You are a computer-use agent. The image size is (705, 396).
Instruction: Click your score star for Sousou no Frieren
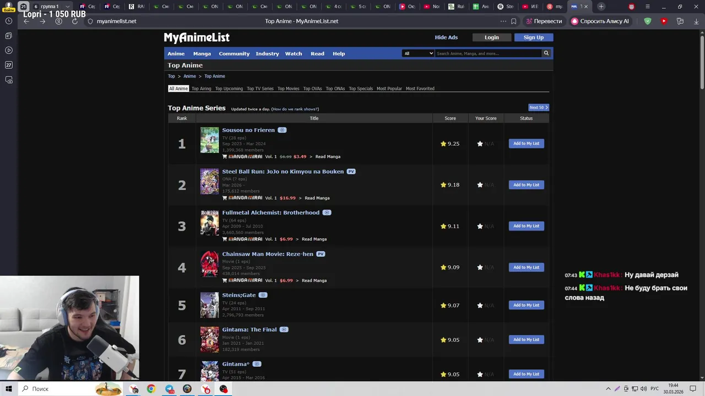coord(480,144)
